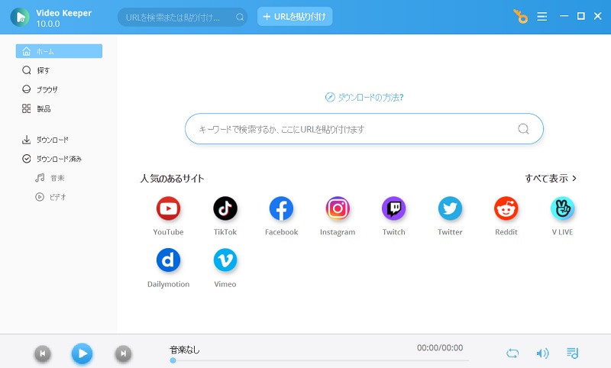Click the 人気のあるサイト heading
The image size is (611, 368).
(173, 179)
